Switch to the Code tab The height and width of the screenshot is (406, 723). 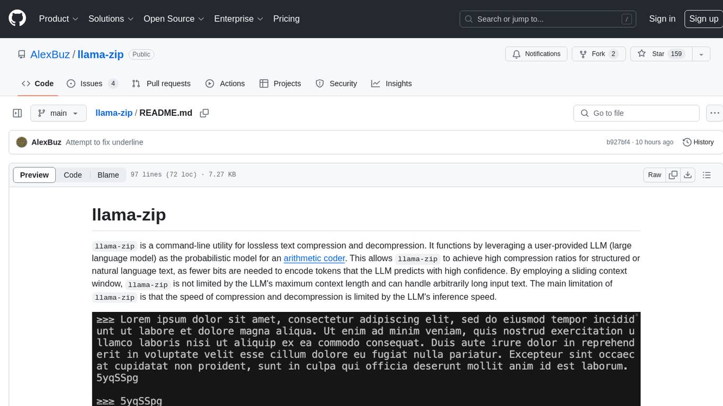point(38,83)
